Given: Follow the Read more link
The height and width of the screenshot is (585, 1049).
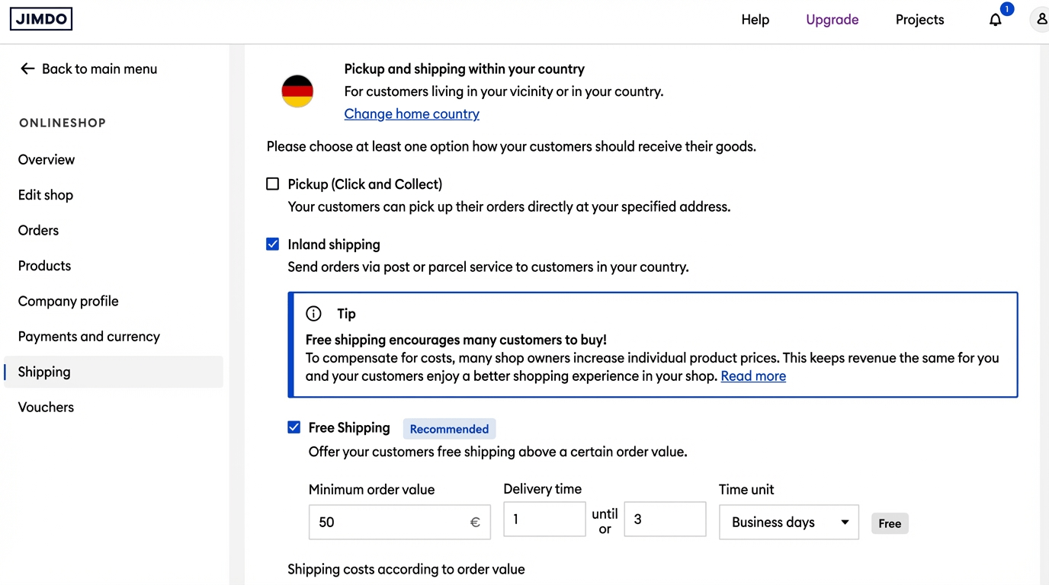Looking at the screenshot, I should pyautogui.click(x=753, y=376).
